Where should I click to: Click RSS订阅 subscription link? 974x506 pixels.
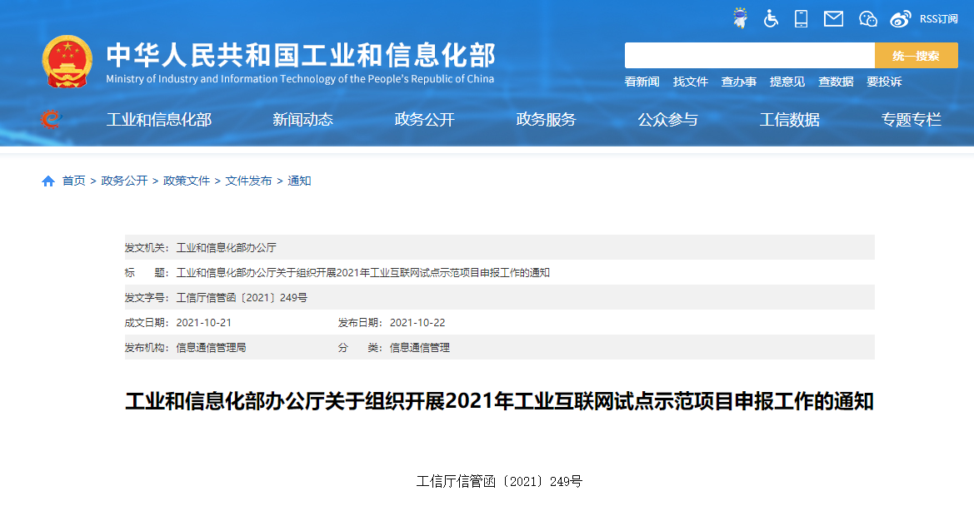pyautogui.click(x=938, y=19)
